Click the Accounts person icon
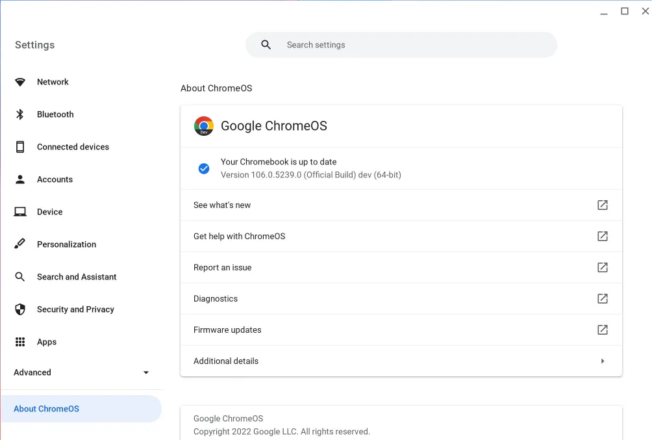 point(19,179)
